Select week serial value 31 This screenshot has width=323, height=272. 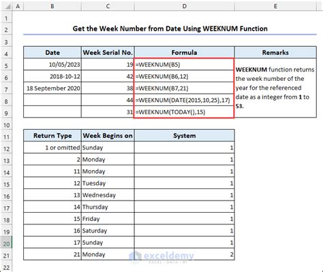pos(108,112)
